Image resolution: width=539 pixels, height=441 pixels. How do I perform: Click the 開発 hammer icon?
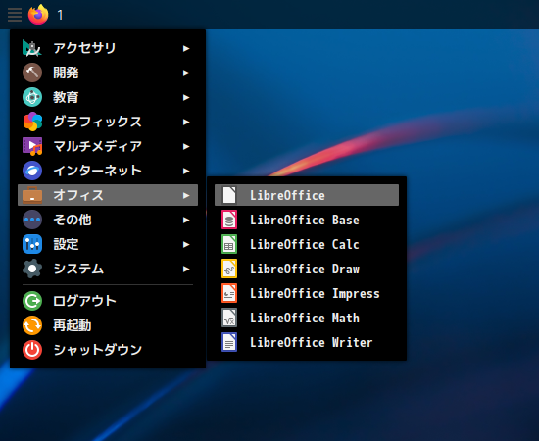pyautogui.click(x=32, y=73)
